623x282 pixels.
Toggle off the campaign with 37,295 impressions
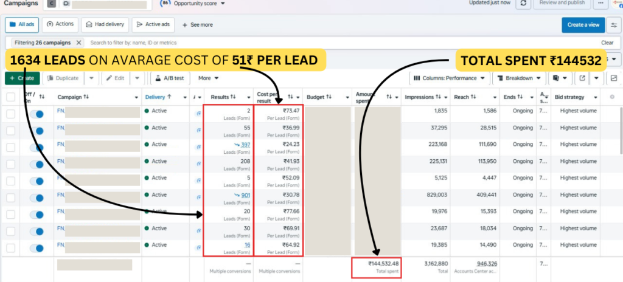[x=37, y=131]
